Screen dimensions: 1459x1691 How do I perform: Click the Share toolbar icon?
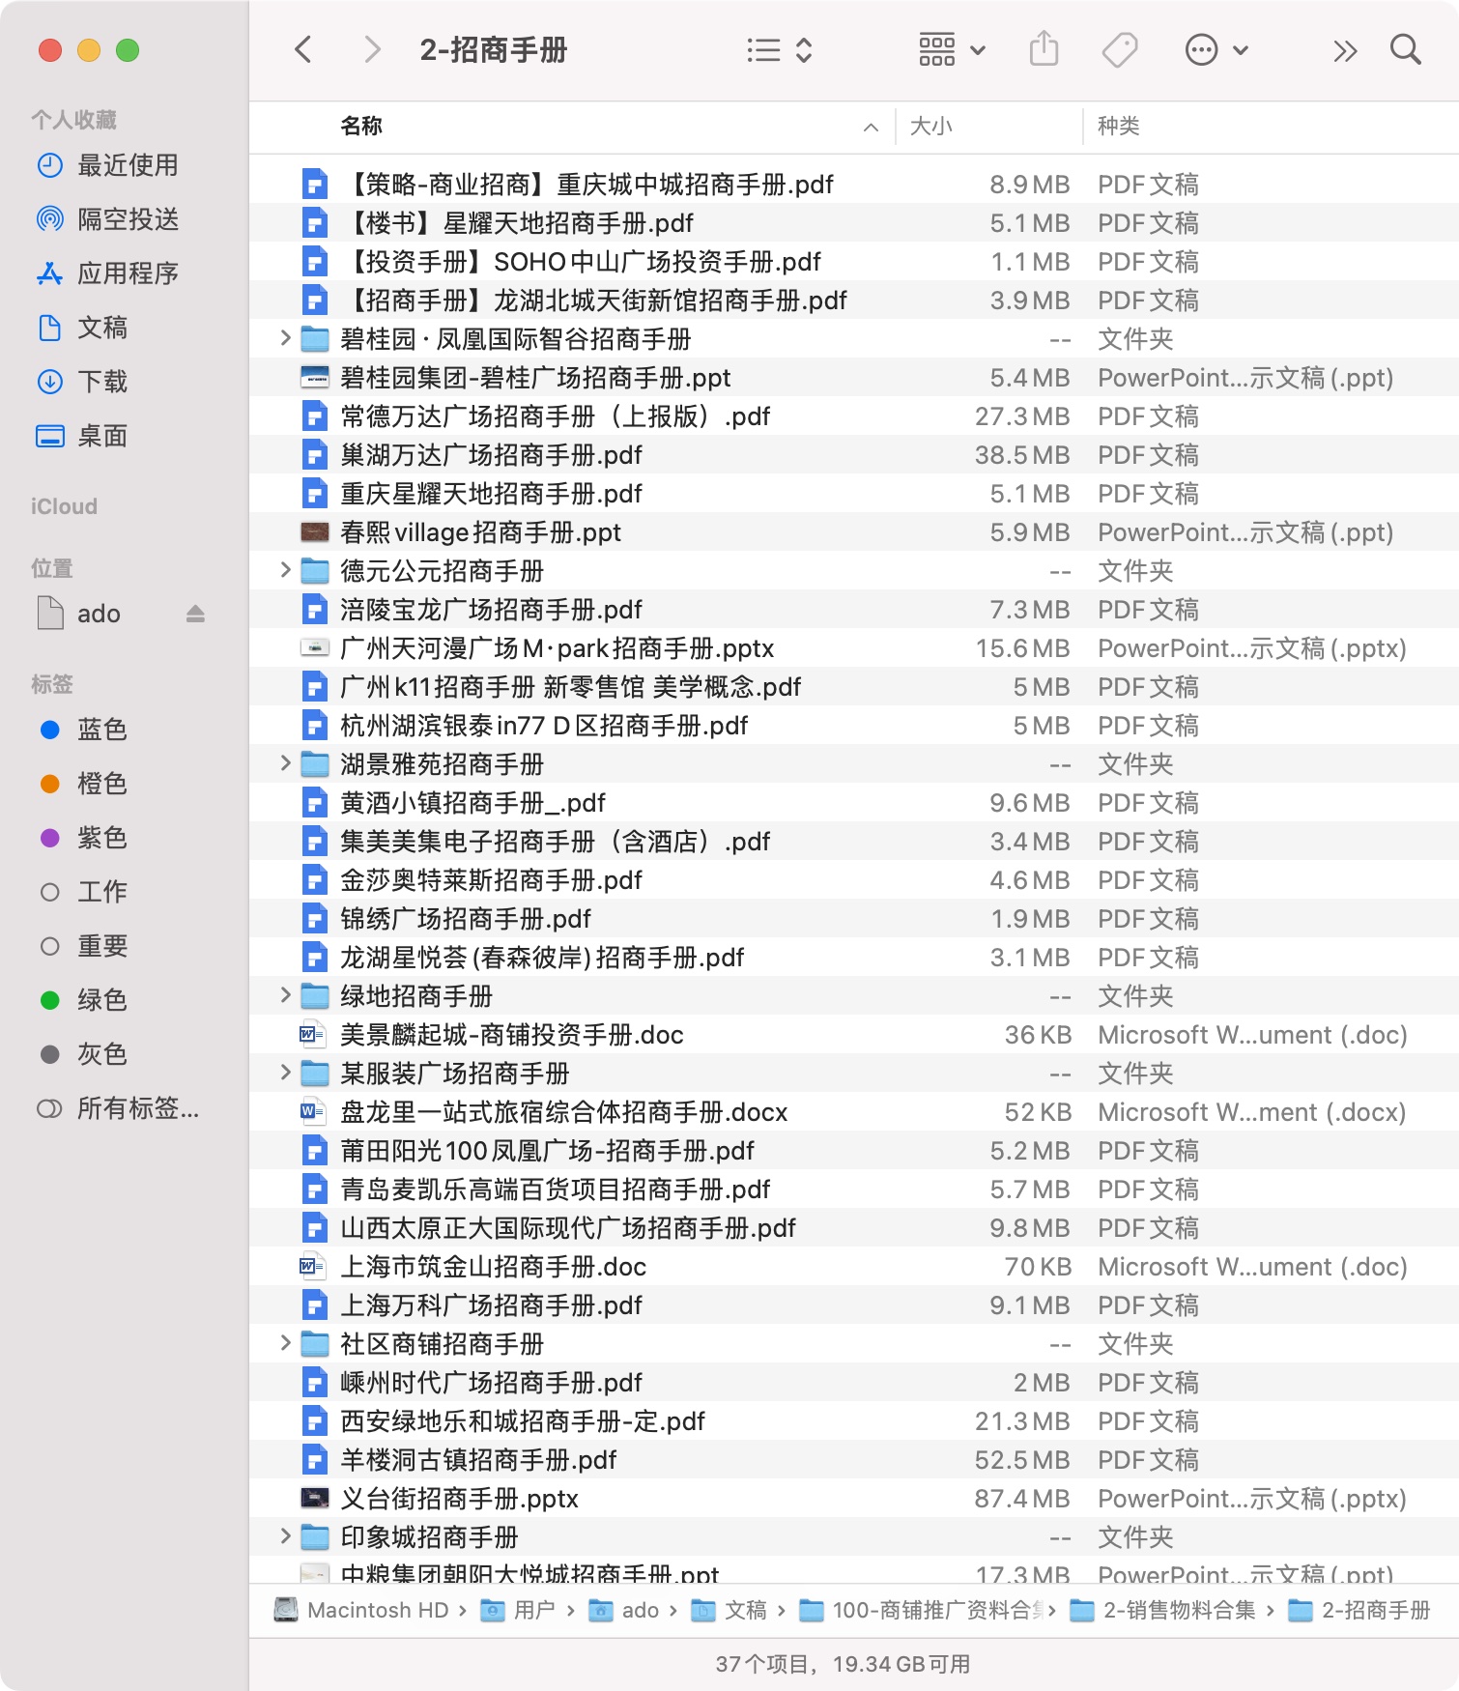tap(1044, 48)
